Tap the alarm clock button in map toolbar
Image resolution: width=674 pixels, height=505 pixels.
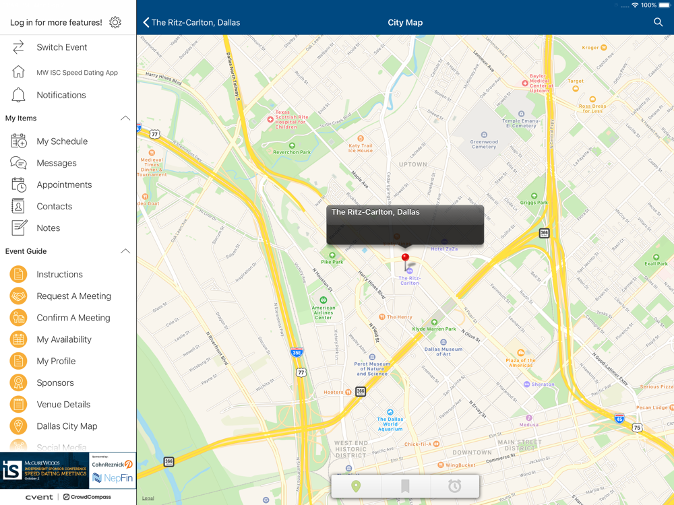click(455, 486)
